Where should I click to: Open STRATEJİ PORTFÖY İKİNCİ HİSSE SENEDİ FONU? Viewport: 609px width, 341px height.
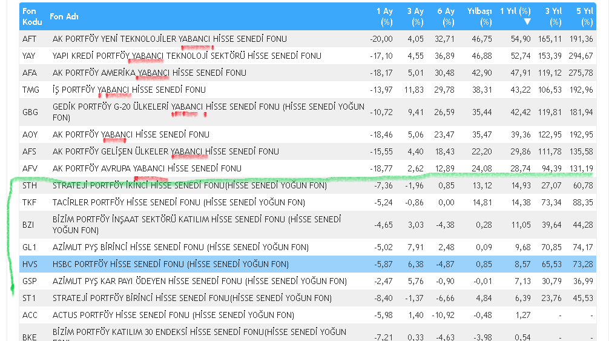click(x=189, y=186)
